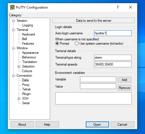Select Keyboard in the category tree
The height and width of the screenshot is (134, 145).
28,34
